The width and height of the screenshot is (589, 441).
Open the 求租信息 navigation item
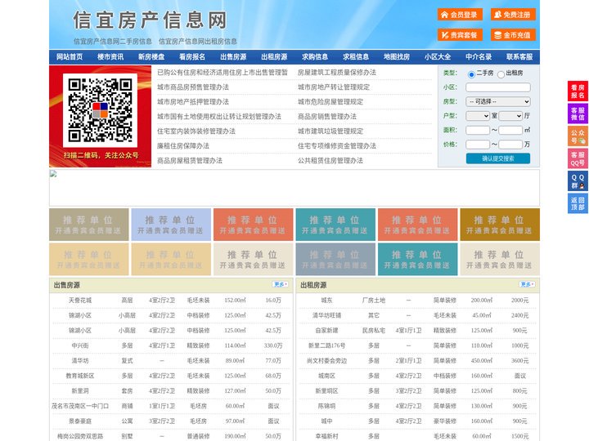click(356, 57)
